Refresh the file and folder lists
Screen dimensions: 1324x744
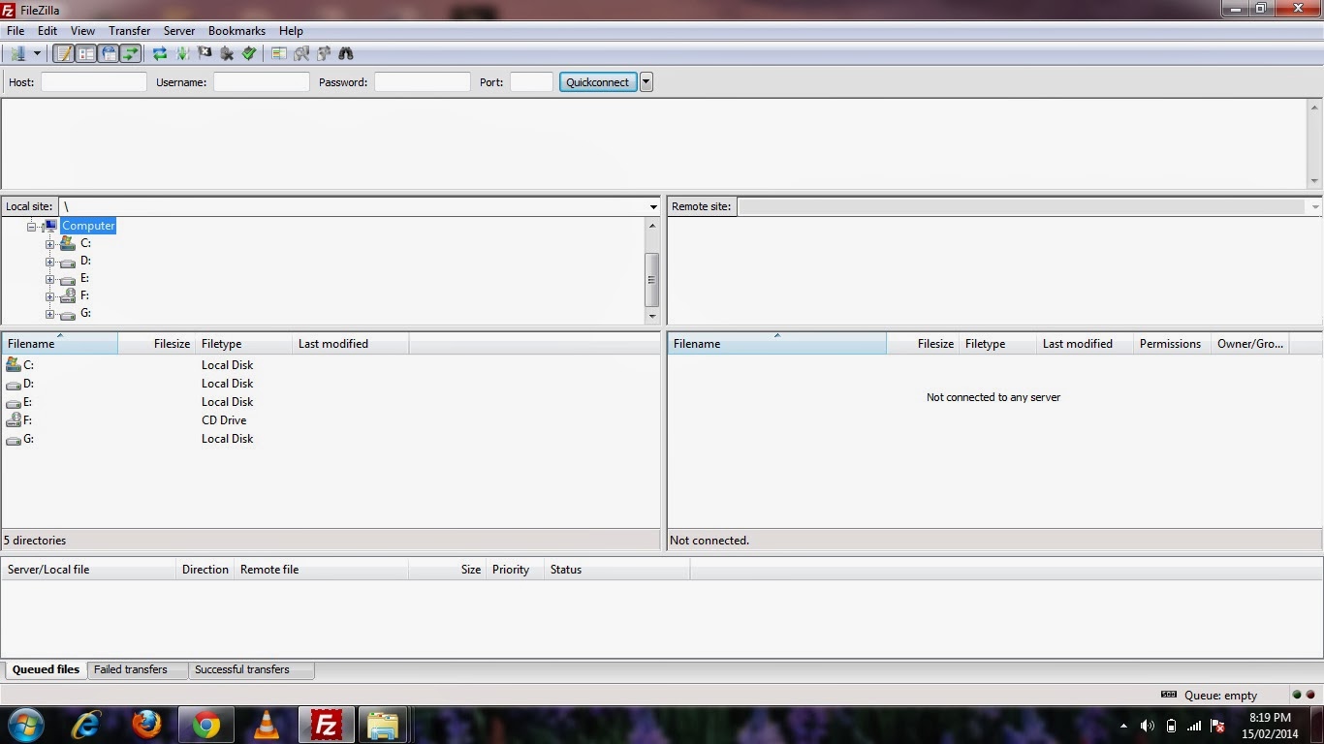tap(160, 54)
